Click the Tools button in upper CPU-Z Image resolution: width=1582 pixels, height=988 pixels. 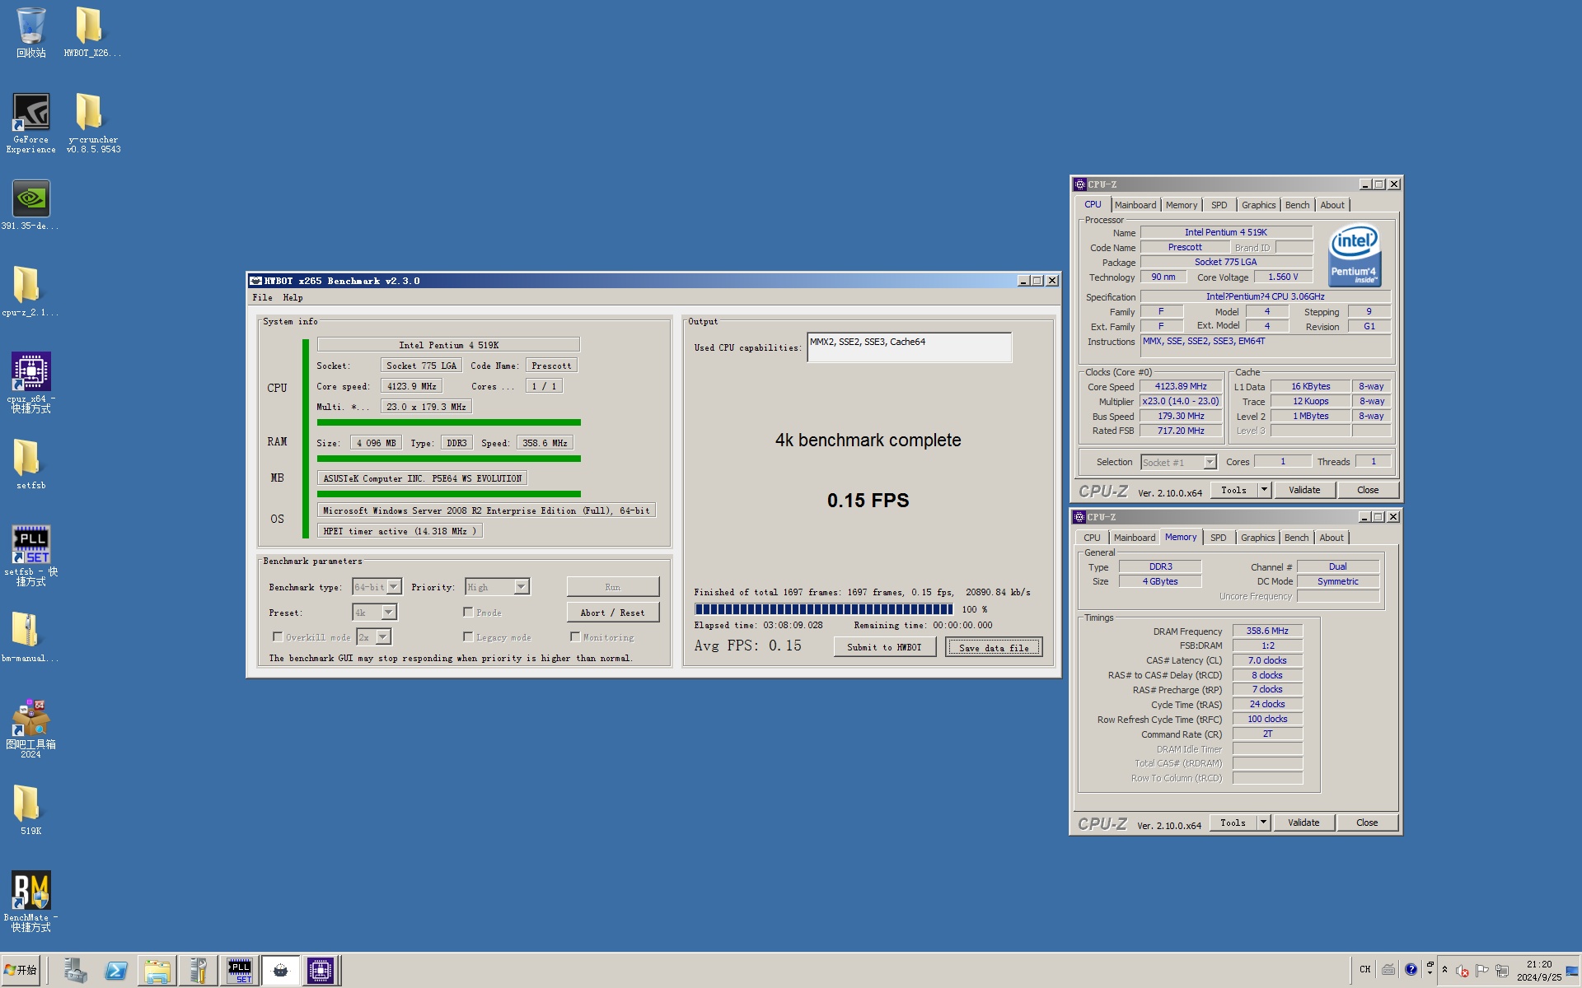click(1233, 490)
